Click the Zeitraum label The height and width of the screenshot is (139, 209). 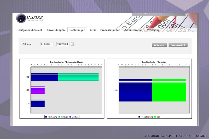coord(27,44)
